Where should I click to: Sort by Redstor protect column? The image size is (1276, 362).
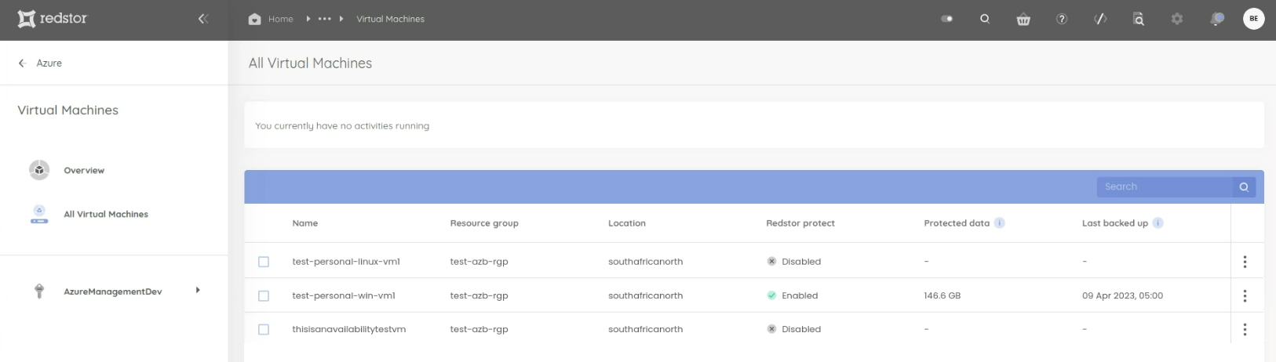[800, 223]
